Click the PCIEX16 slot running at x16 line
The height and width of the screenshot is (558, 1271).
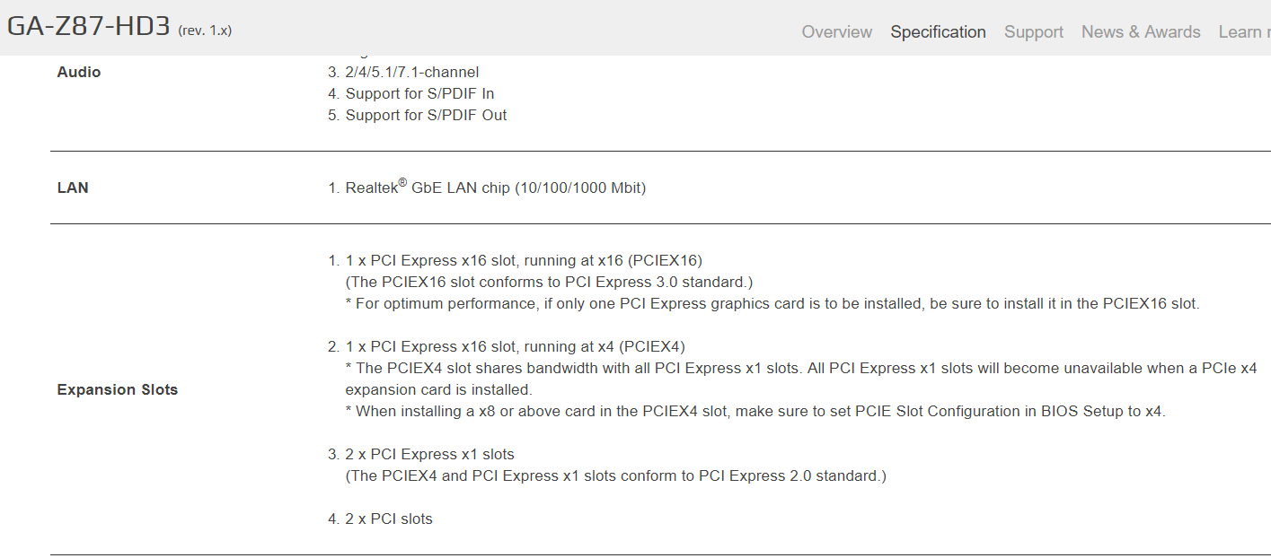[524, 260]
